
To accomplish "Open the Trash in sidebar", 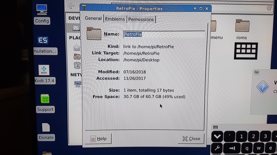I will [77, 65].
